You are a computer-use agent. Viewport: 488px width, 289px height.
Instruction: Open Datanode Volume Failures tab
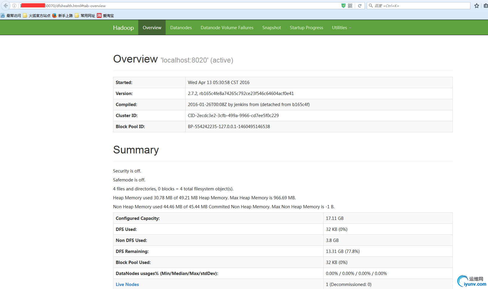[227, 28]
